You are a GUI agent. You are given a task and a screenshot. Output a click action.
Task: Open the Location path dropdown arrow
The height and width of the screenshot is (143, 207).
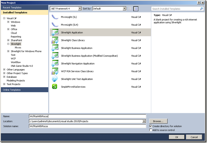click(x=144, y=121)
